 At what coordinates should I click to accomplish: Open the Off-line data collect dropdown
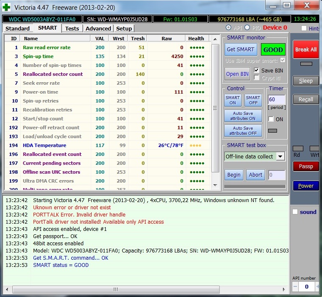coord(280,156)
